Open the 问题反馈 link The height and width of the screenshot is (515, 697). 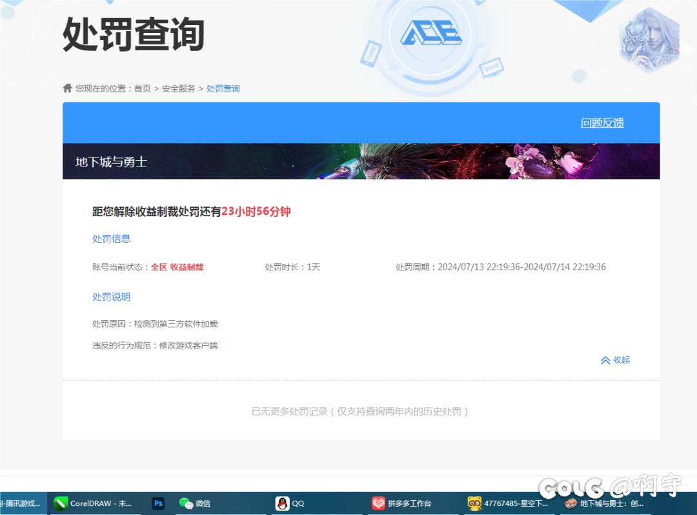(x=602, y=123)
